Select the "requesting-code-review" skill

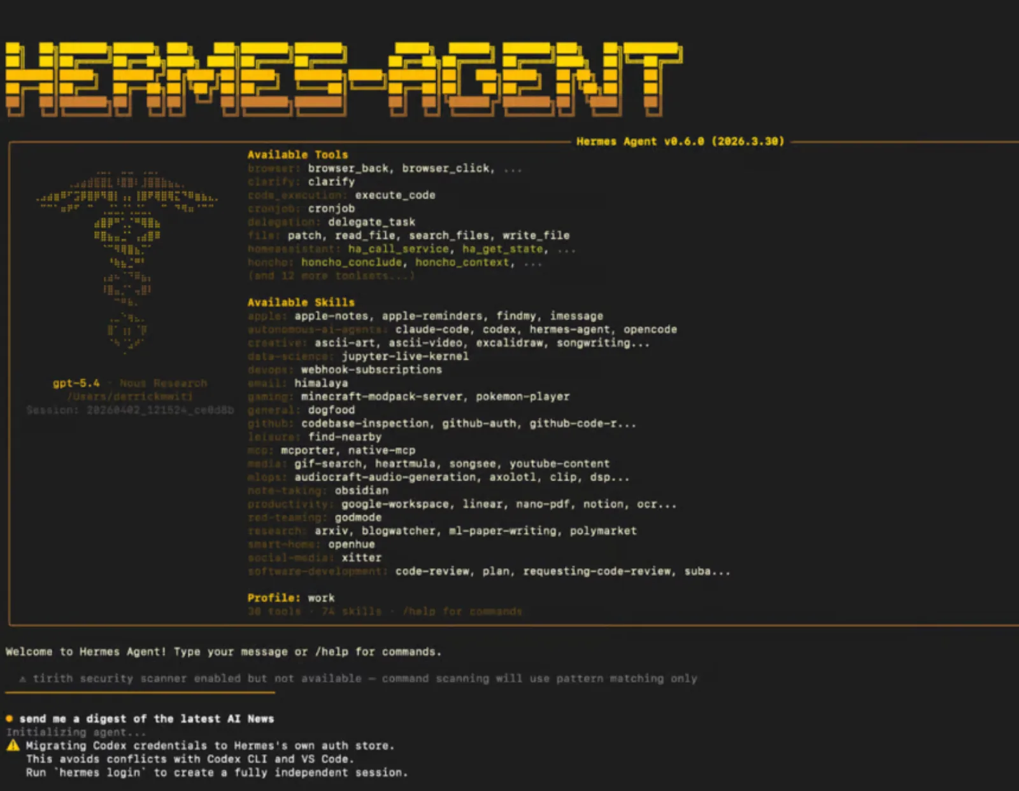(x=597, y=571)
